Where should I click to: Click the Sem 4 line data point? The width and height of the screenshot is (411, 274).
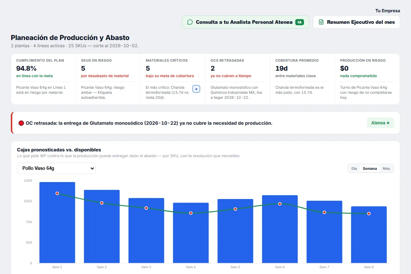tap(191, 213)
